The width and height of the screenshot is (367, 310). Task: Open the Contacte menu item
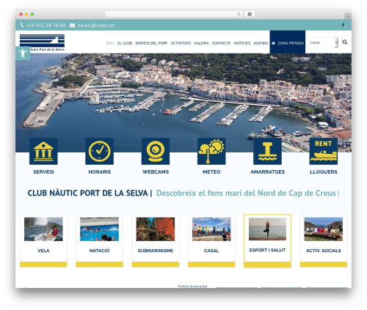[221, 43]
